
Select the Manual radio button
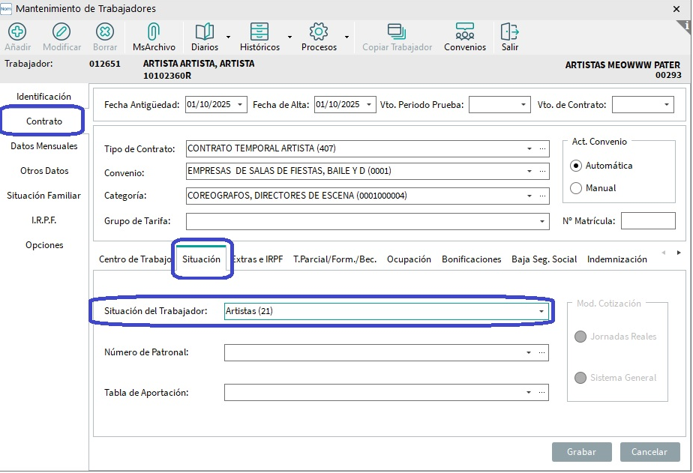[x=576, y=188]
